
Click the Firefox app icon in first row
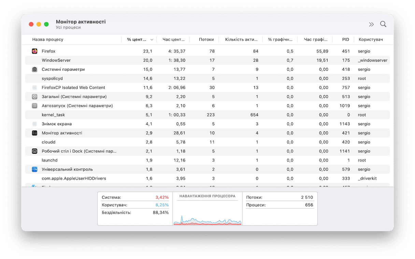[x=34, y=51]
